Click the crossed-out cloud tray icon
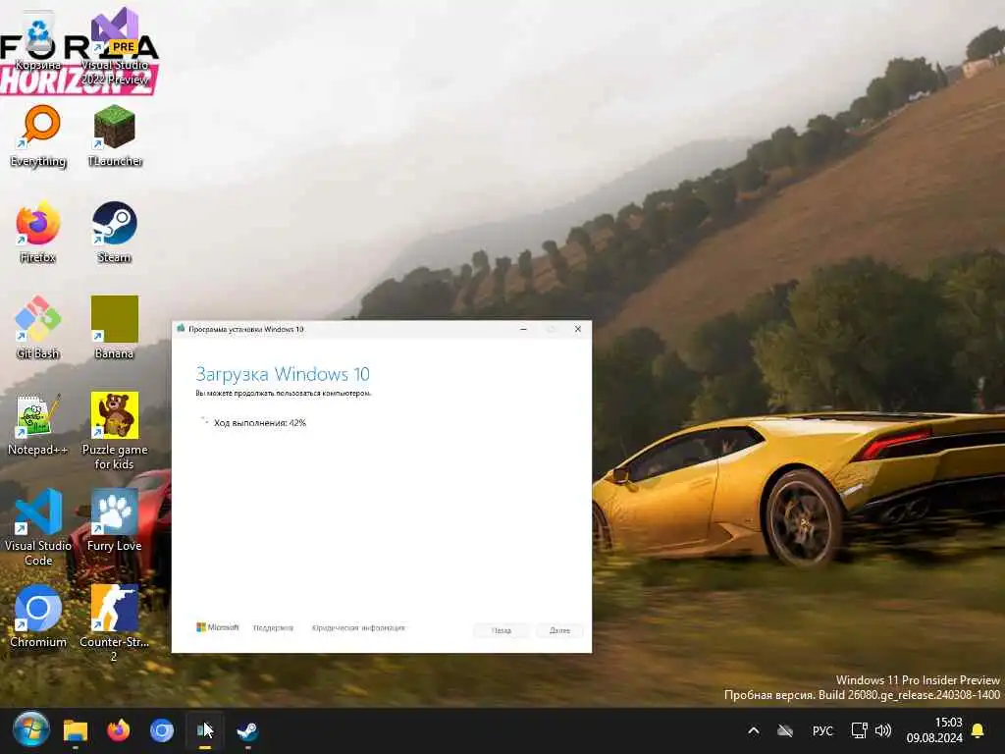The width and height of the screenshot is (1005, 754). click(x=785, y=730)
